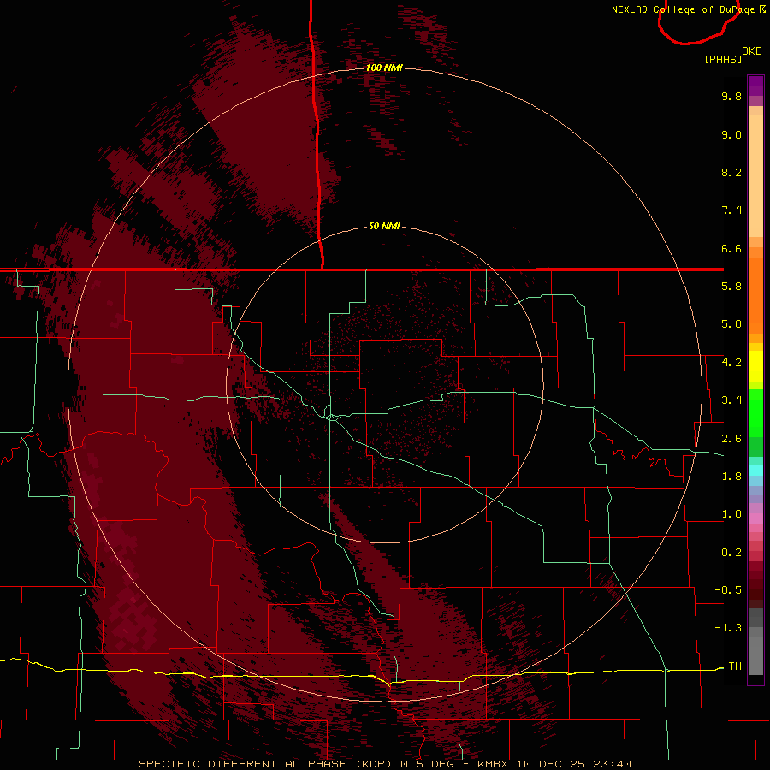Viewport: 770px width, 770px height.
Task: Click the 3.4 value on the scale
Action: pos(731,400)
